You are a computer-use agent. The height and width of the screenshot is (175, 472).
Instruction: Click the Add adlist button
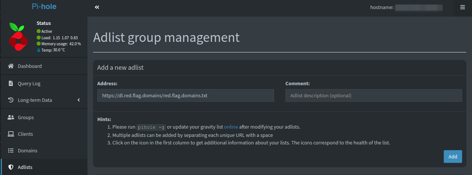pyautogui.click(x=453, y=157)
